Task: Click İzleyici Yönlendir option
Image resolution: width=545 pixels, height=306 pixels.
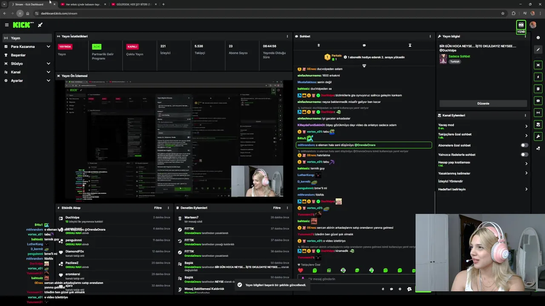Action: tap(450, 181)
